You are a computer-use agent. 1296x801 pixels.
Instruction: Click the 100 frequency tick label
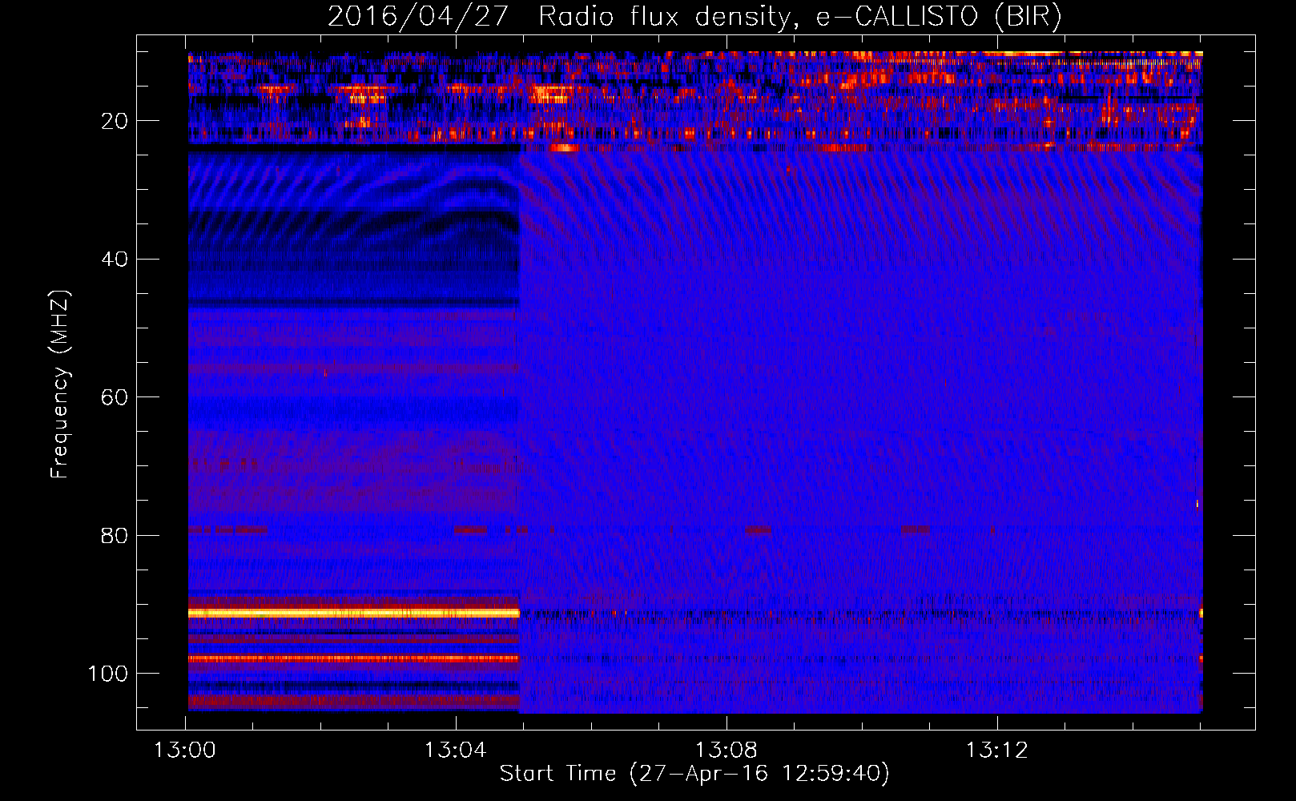(x=108, y=674)
